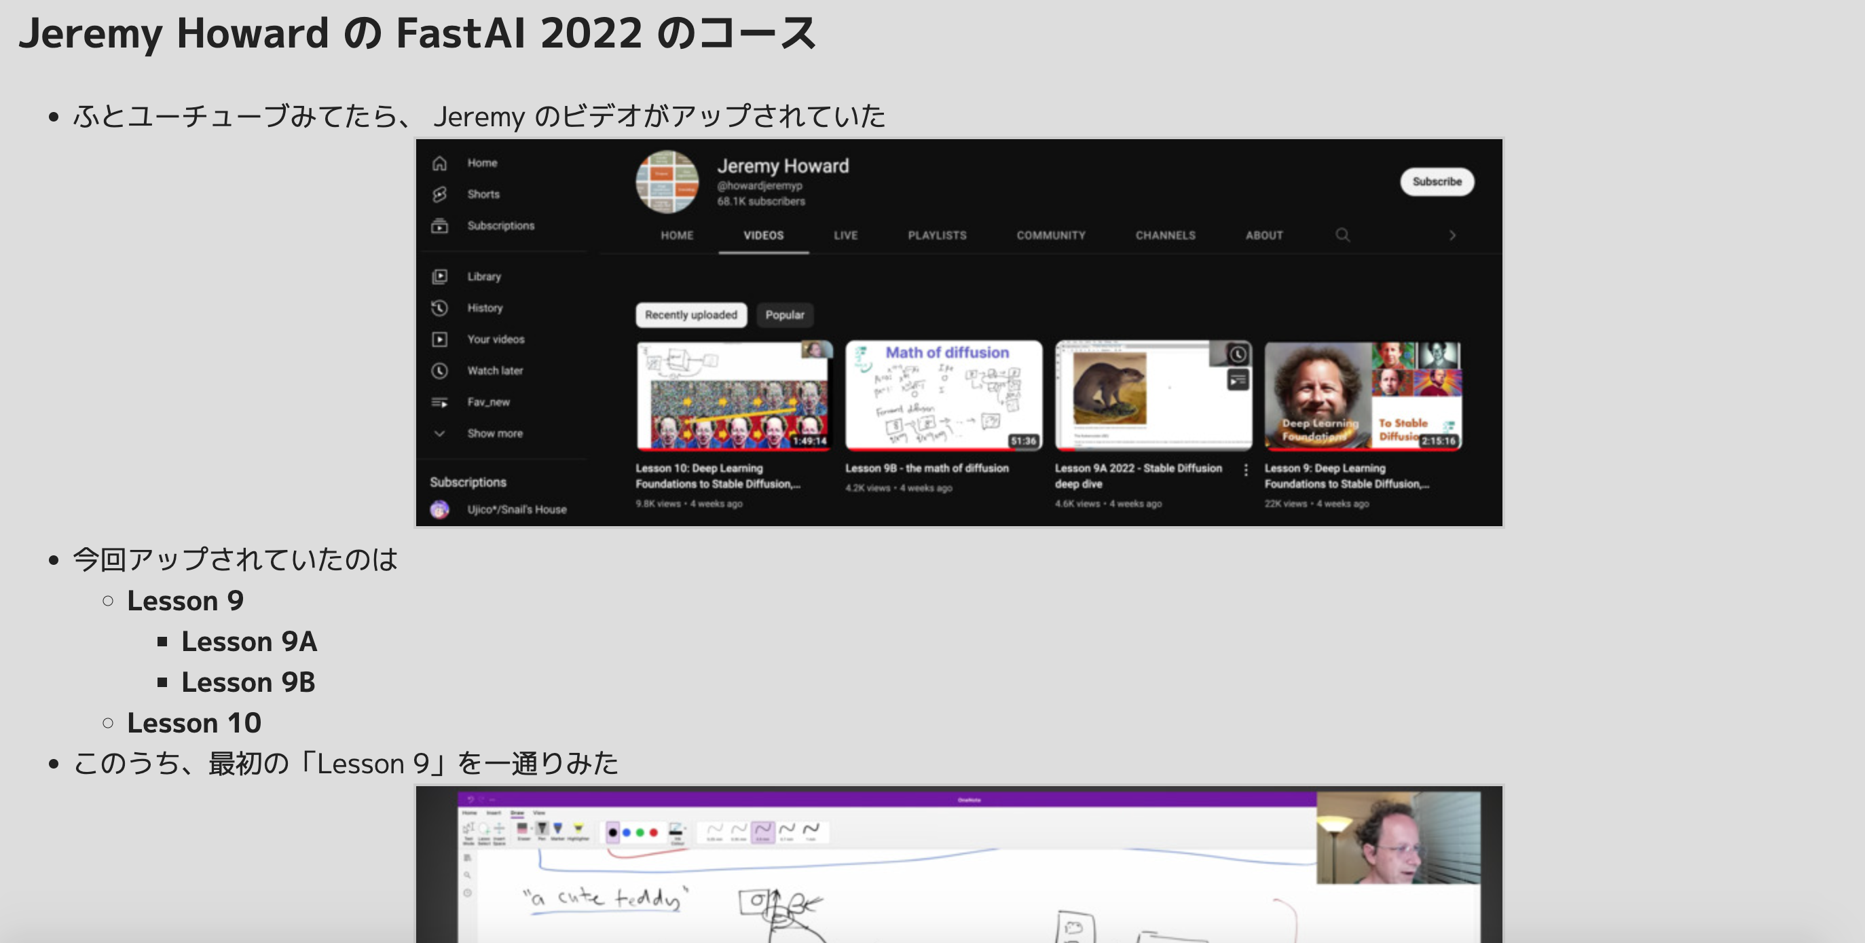
Task: Open Subscriptions in the YouTube sidebar
Action: (x=483, y=225)
